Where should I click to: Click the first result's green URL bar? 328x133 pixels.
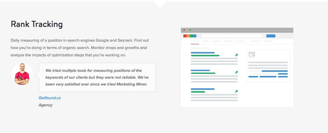pos(205,55)
